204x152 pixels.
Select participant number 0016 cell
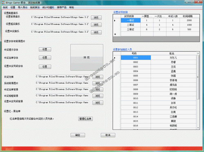136,126
